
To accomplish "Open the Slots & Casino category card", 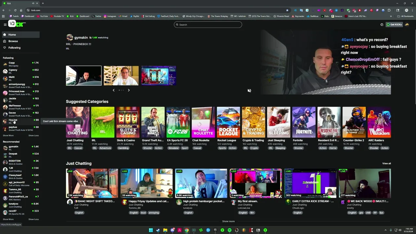I will 128,122.
